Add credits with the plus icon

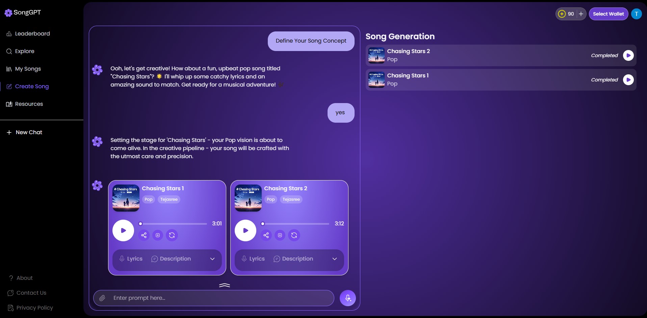pos(581,14)
